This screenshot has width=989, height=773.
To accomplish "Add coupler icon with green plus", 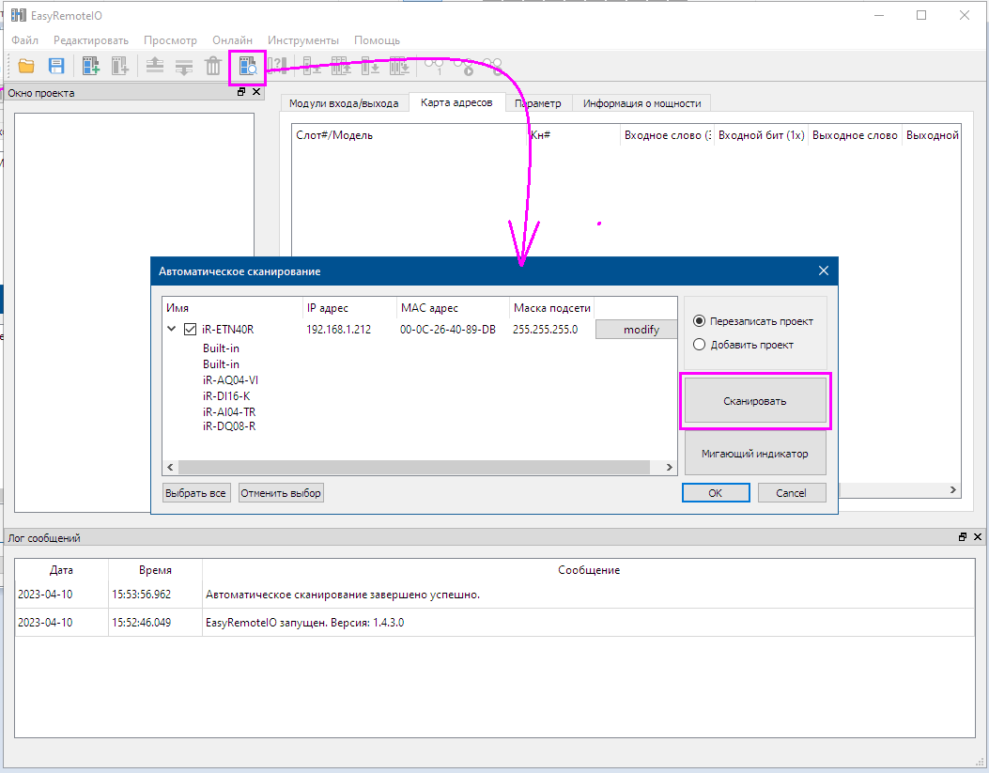I will tap(91, 66).
